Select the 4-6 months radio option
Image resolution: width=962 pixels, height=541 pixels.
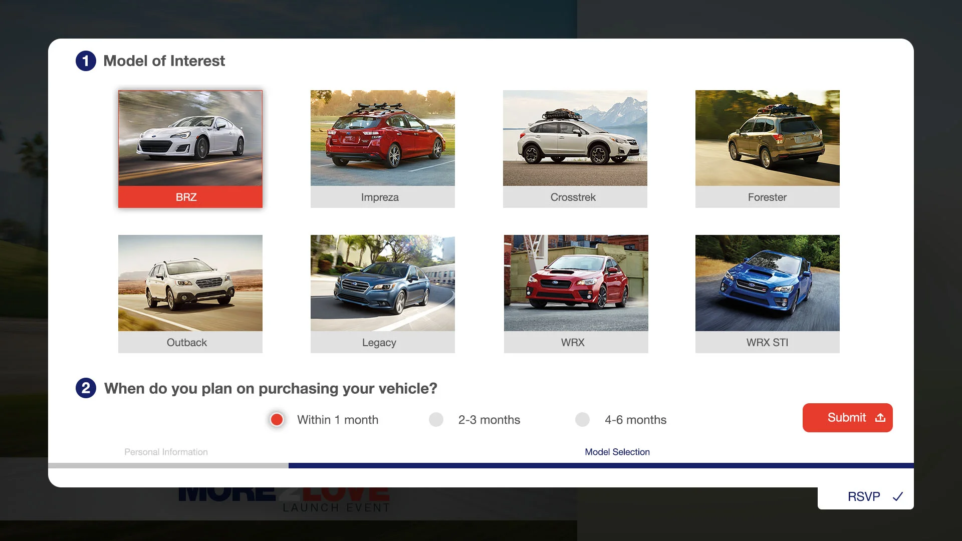tap(582, 420)
